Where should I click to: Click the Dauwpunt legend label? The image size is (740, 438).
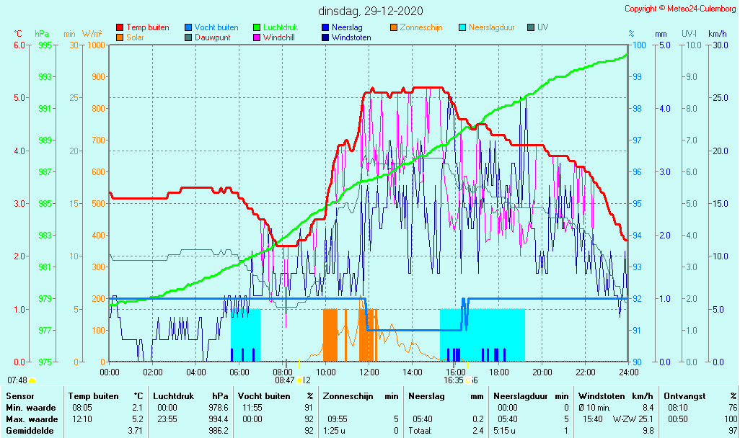click(x=213, y=37)
